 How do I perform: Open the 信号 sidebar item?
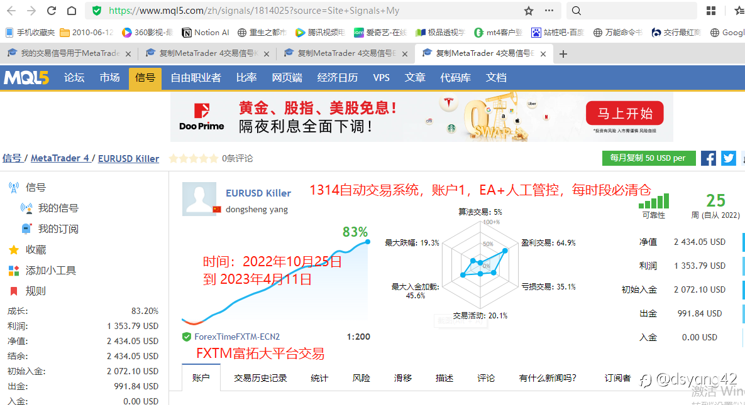coord(36,188)
